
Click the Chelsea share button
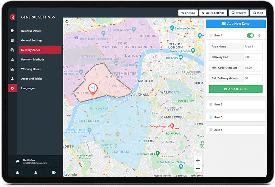[188, 13]
